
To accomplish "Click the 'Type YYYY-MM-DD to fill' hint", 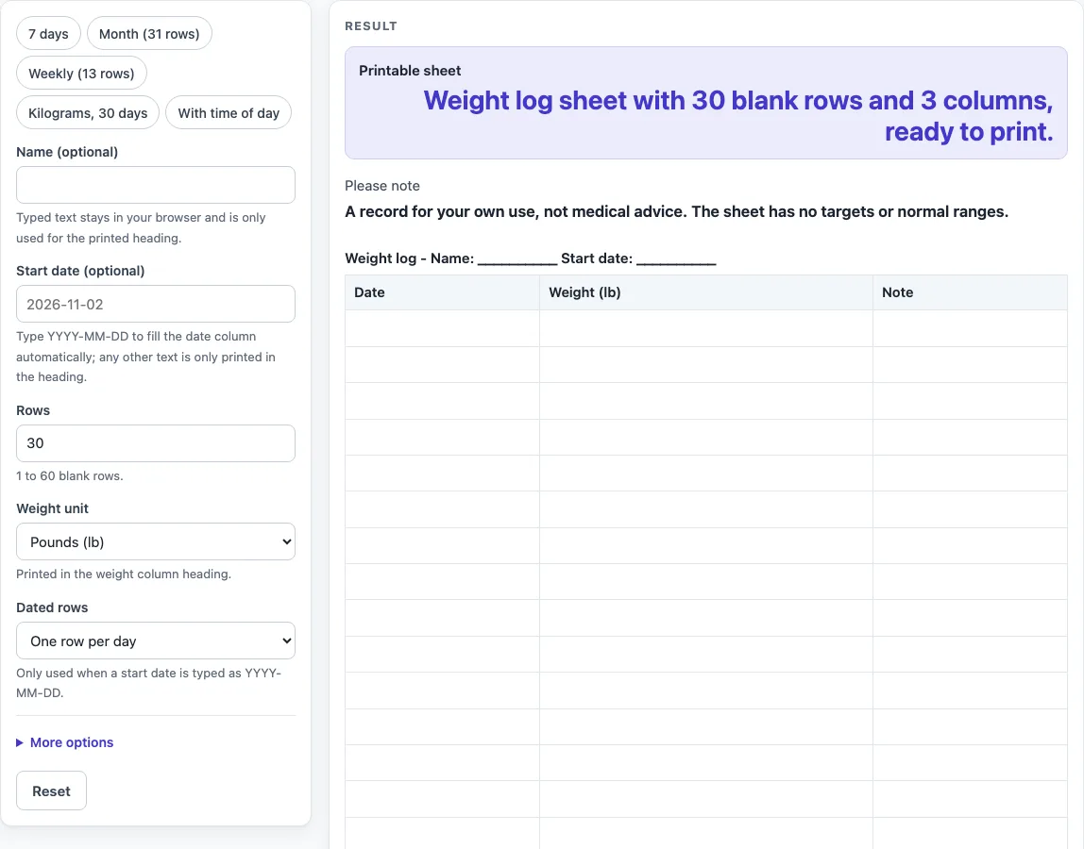I will 145,357.
